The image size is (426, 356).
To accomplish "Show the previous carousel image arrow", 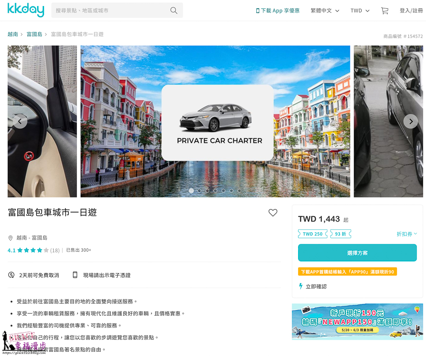I will [x=20, y=121].
